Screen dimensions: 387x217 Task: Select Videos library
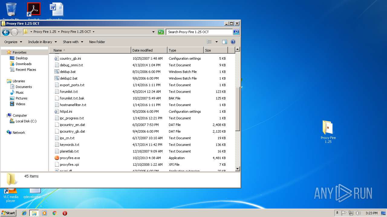[x=21, y=104]
